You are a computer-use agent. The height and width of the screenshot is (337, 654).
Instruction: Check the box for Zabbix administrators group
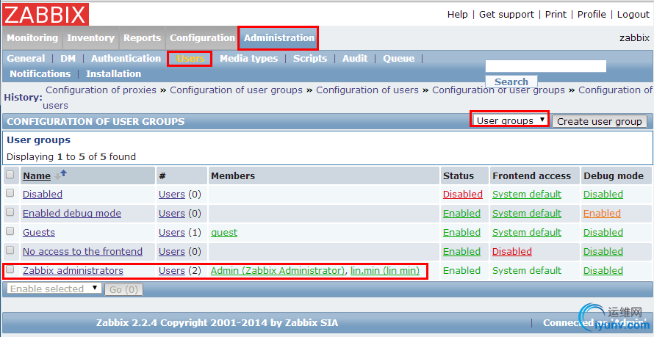pyautogui.click(x=10, y=269)
